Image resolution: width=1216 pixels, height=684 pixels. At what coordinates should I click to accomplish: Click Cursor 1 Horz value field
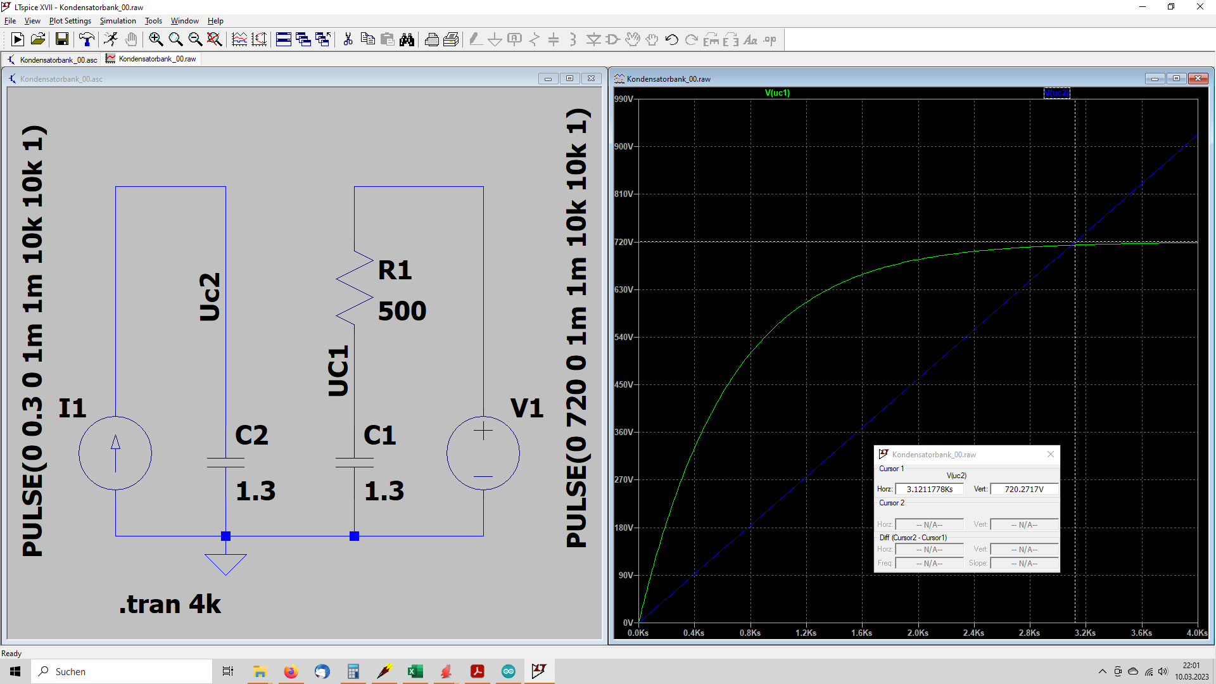tap(929, 489)
